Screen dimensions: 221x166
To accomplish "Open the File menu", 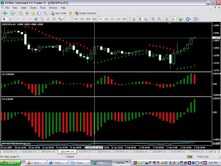I will coord(7,8).
